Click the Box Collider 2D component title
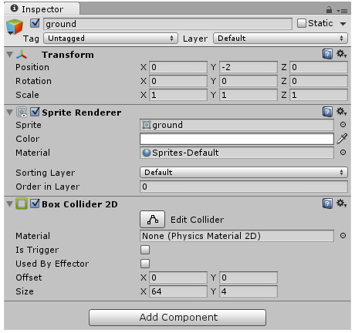The width and height of the screenshot is (355, 333). coord(79,204)
